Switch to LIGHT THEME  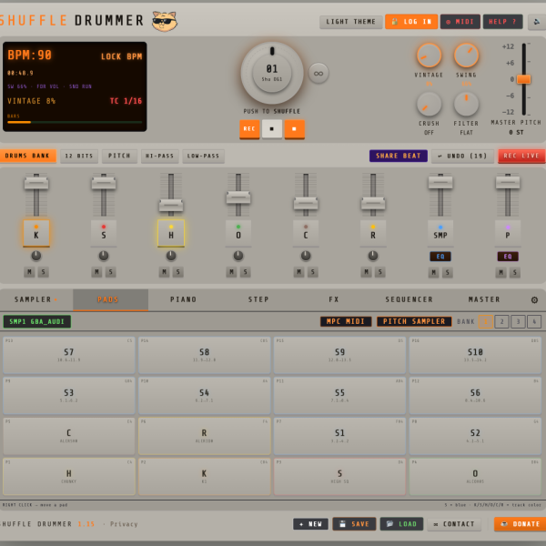(350, 22)
